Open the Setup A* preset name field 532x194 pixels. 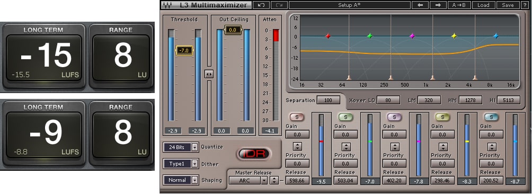coord(349,5)
